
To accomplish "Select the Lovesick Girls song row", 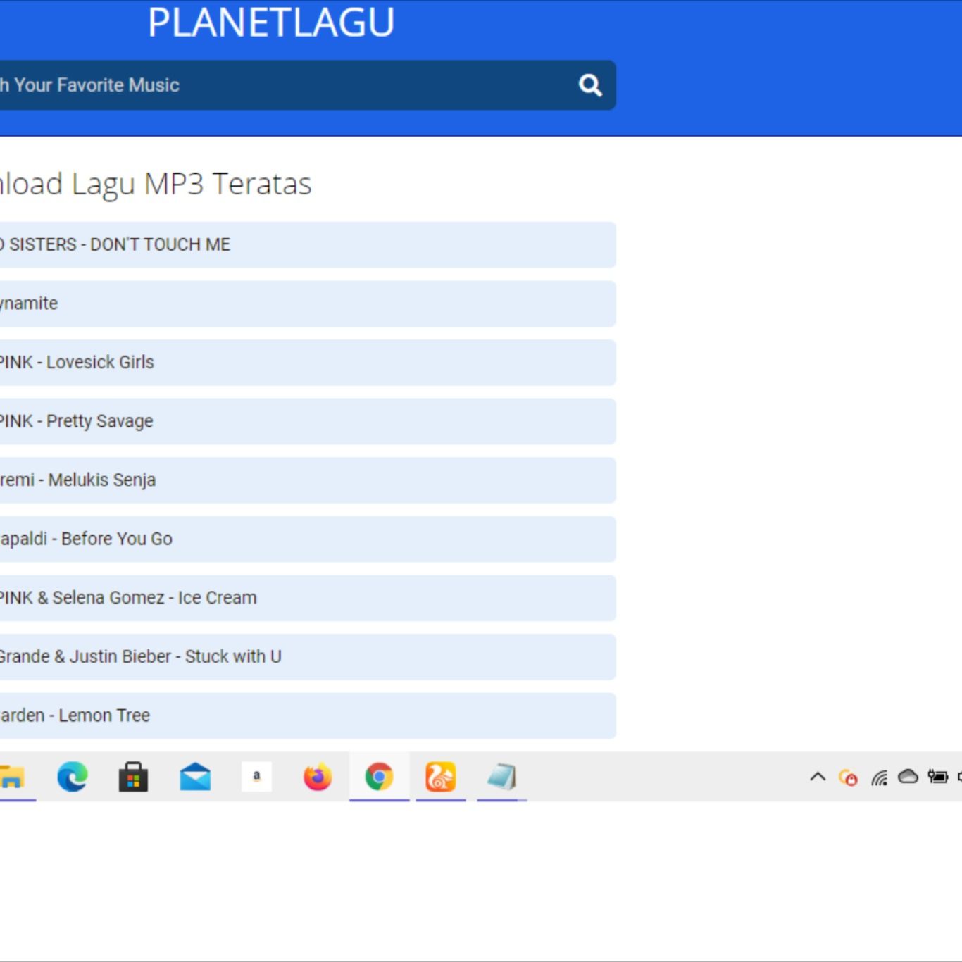I will pos(308,363).
